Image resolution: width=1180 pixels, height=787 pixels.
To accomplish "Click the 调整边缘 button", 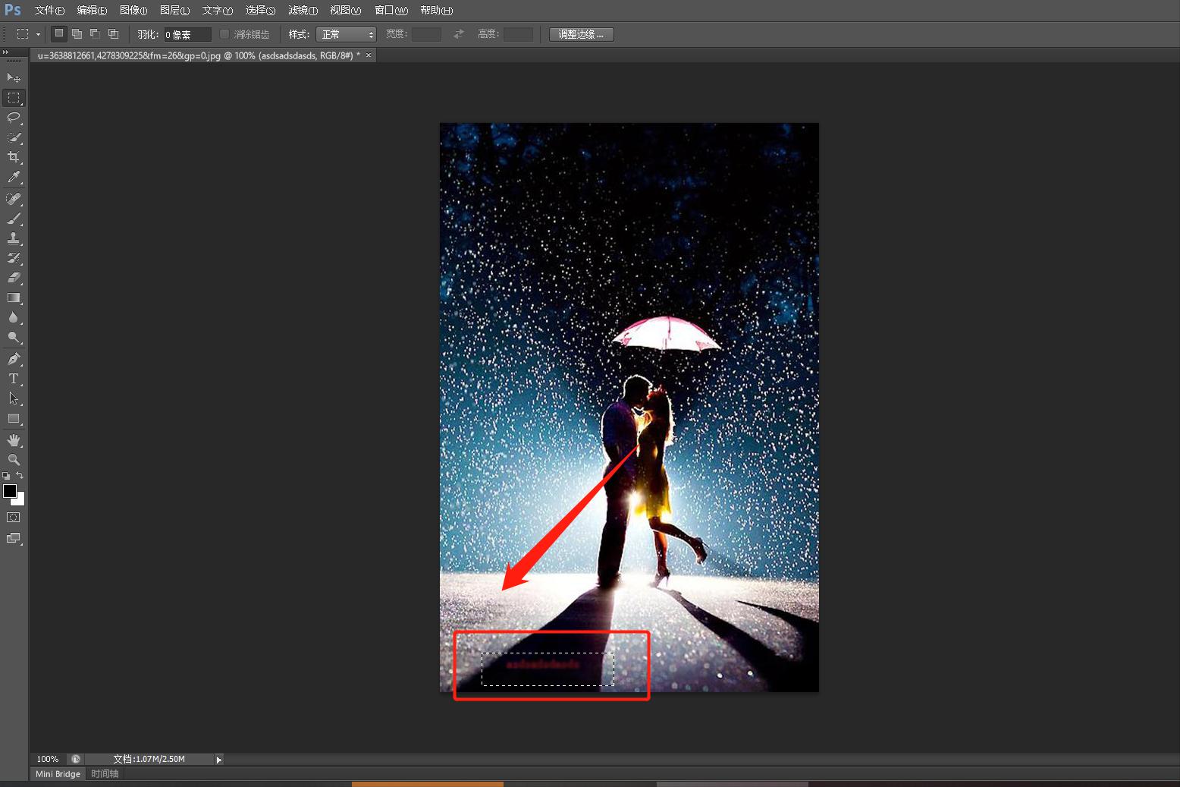I will tap(581, 34).
